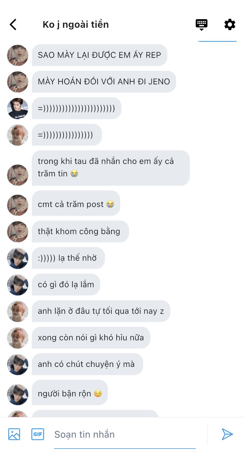Tap black-shirt avatar next to first laughing message
Screen dimensions: 244x453
pos(18,109)
